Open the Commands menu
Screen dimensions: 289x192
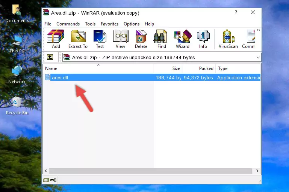click(x=68, y=24)
